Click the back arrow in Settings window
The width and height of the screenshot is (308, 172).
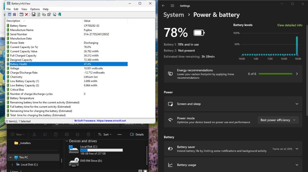tap(163, 6)
